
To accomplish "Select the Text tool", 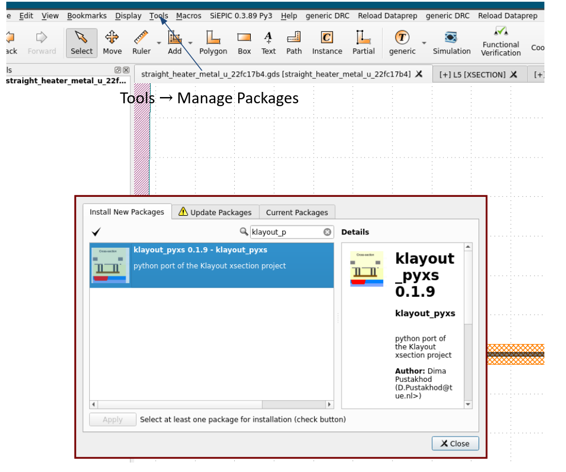I will (268, 43).
